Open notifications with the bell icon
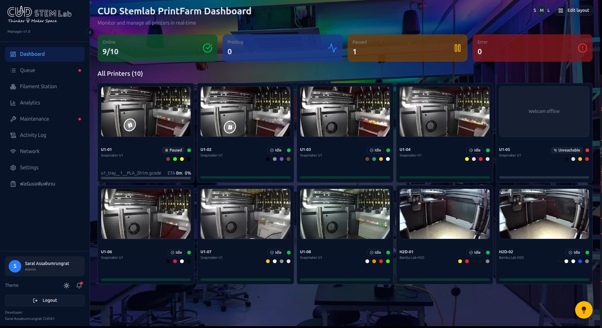Viewport: 602px width, 328px height. [x=79, y=285]
